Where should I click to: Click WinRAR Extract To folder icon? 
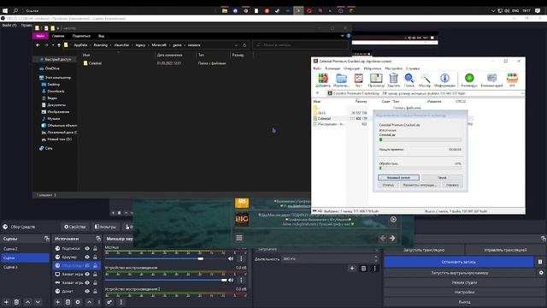point(341,80)
